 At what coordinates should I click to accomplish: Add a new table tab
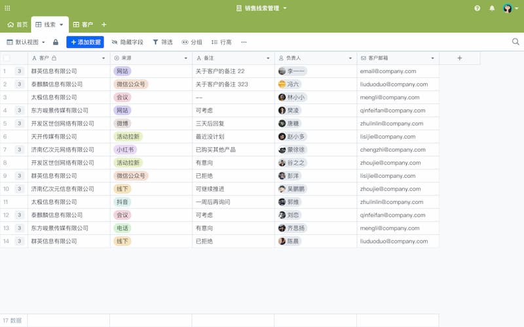coord(104,24)
